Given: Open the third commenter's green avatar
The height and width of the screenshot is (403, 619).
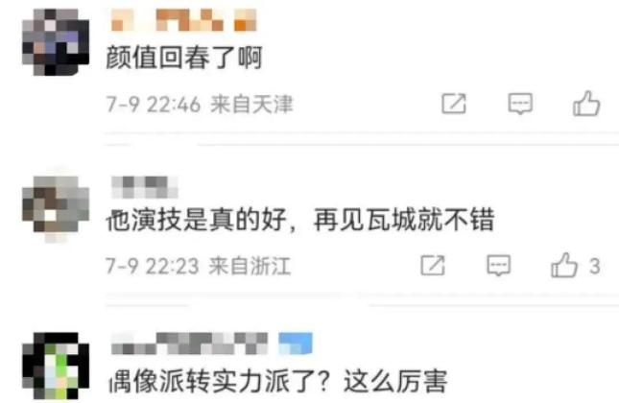Looking at the screenshot, I should [x=56, y=366].
